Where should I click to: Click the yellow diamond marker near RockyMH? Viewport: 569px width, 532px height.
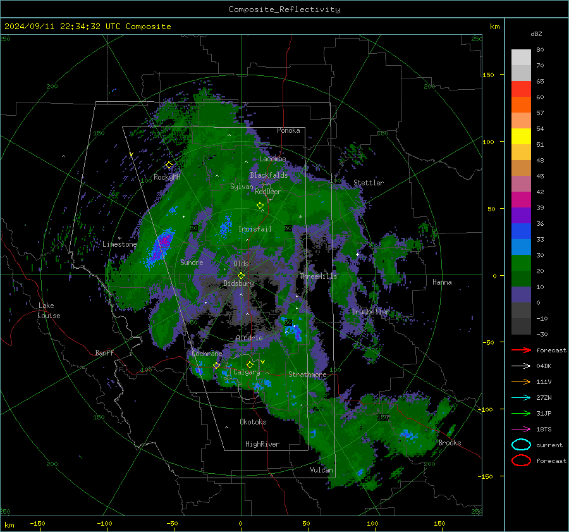click(x=169, y=165)
